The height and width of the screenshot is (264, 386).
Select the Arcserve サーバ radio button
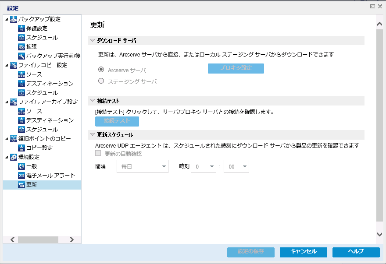[x=101, y=70]
